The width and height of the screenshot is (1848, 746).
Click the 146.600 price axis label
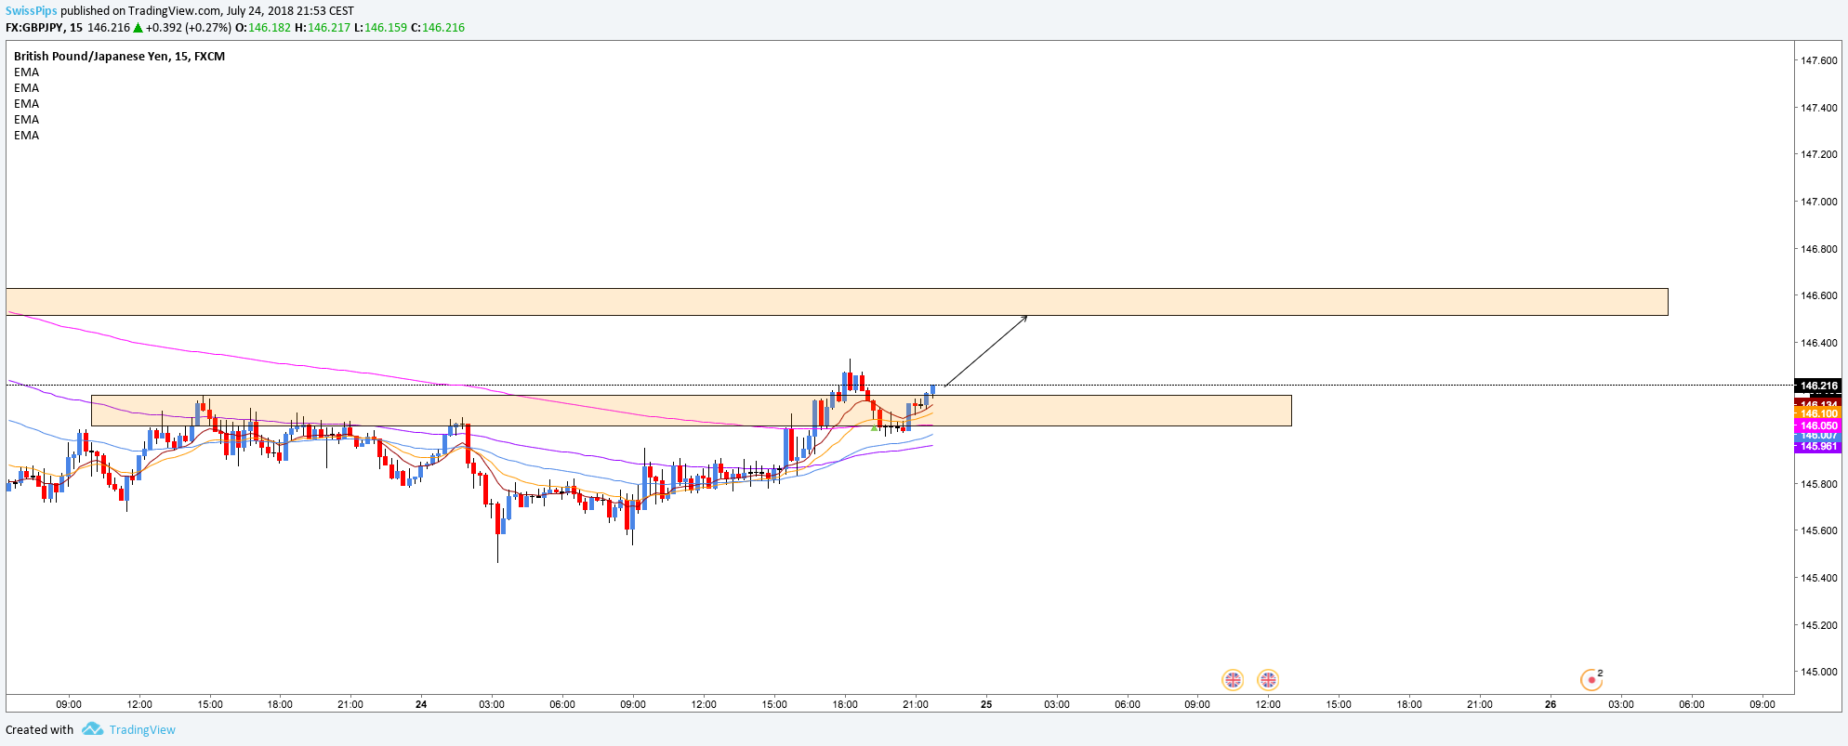[1819, 295]
